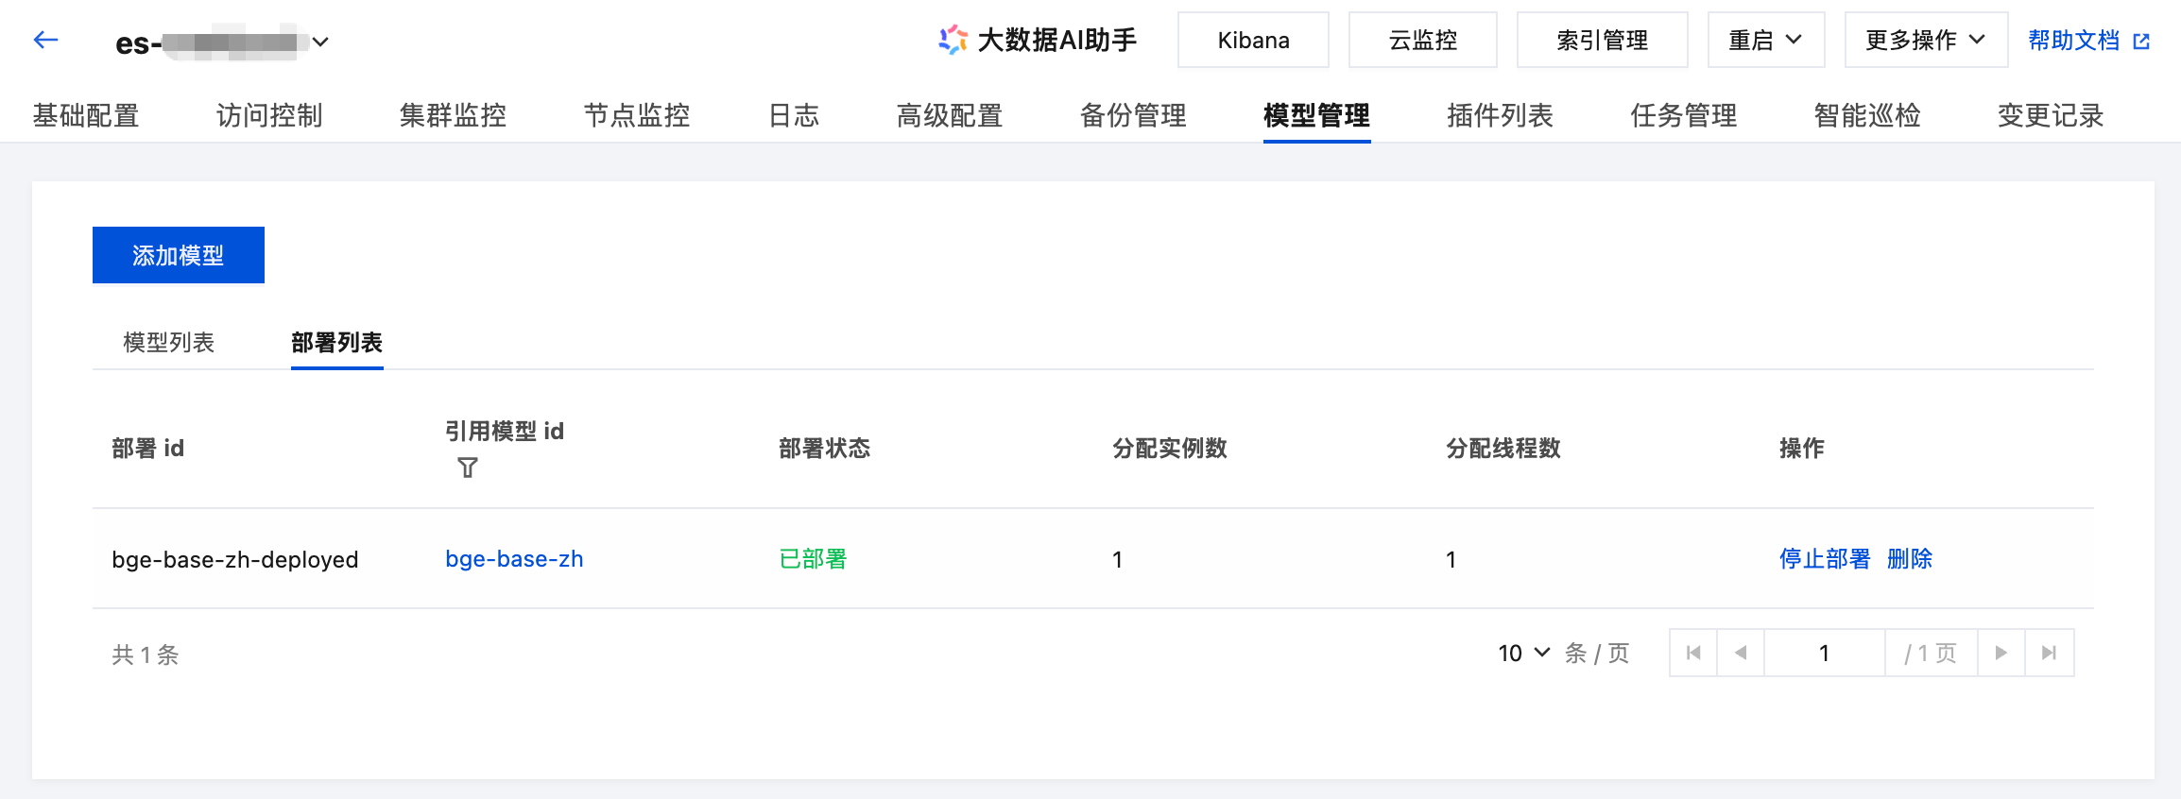This screenshot has width=2181, height=799.
Task: Switch to the 模型列表 tab
Action: 168,342
